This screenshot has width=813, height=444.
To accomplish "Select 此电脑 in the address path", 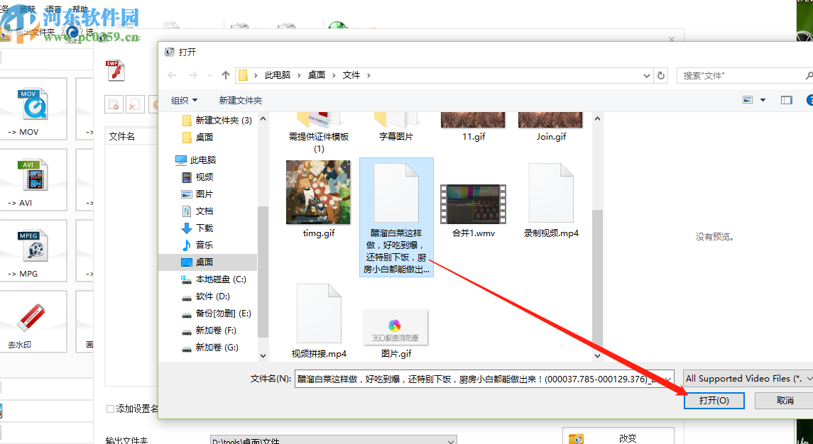I will click(x=278, y=75).
